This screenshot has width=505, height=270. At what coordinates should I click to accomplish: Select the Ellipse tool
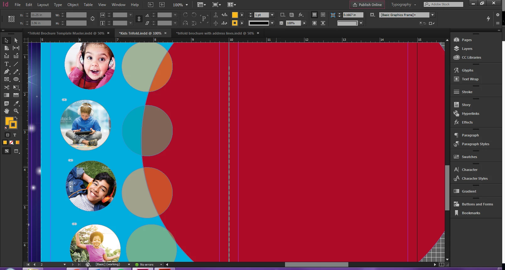pyautogui.click(x=16, y=79)
